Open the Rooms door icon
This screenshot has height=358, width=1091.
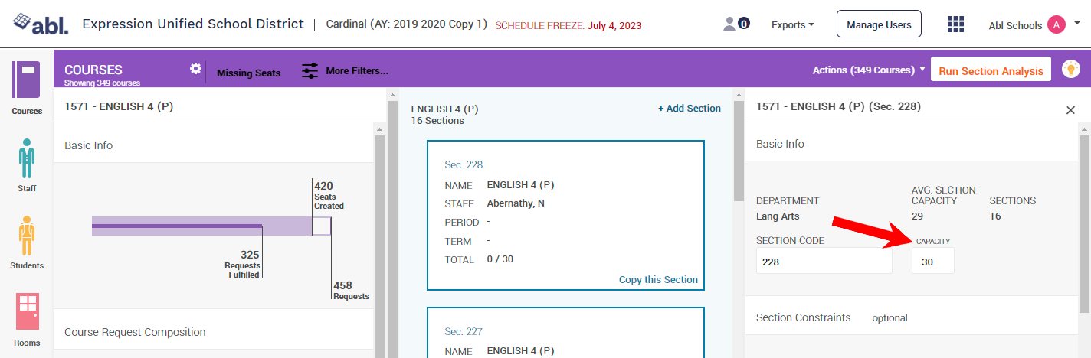(27, 311)
